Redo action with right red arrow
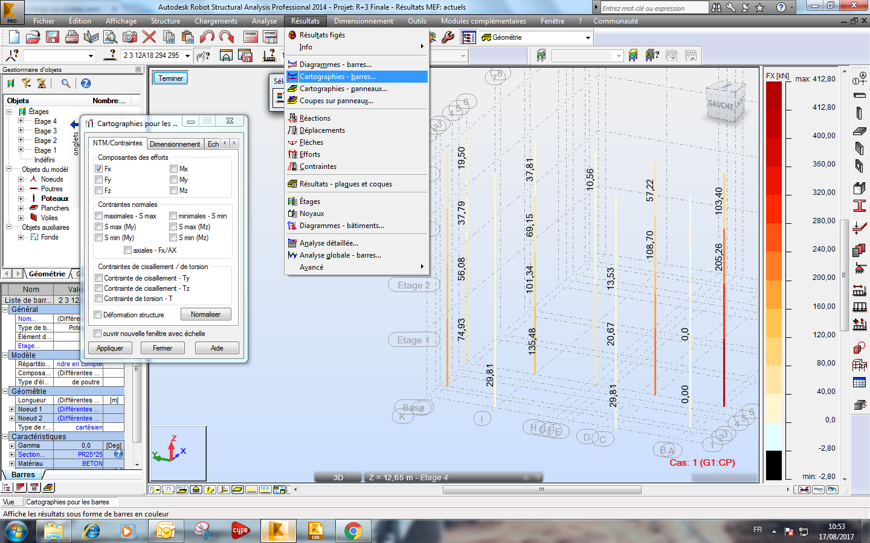The height and width of the screenshot is (543, 870). 227,37
